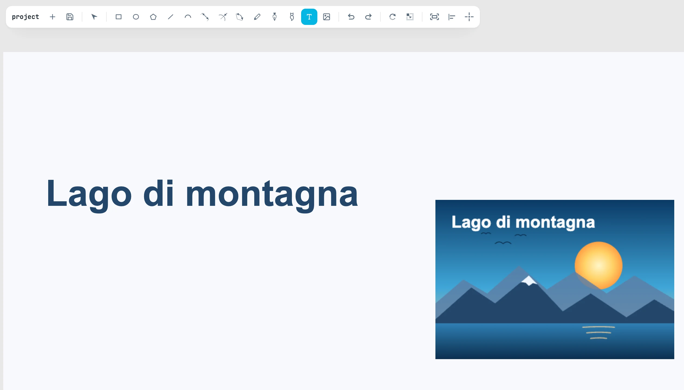This screenshot has height=390, width=684.
Task: Save the project with the floppy disk icon
Action: pos(70,17)
